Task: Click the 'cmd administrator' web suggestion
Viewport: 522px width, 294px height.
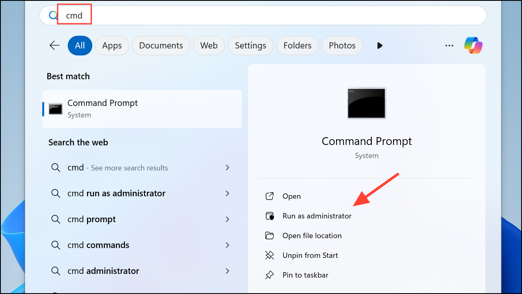Action: pos(103,271)
